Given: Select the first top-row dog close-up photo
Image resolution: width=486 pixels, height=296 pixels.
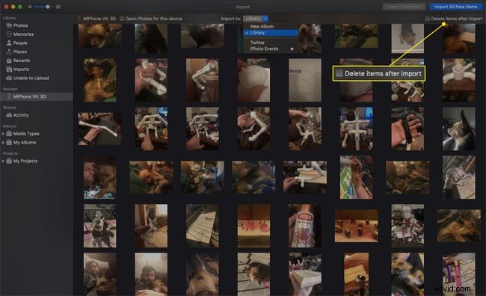Looking at the screenshot, I should click(x=99, y=36).
